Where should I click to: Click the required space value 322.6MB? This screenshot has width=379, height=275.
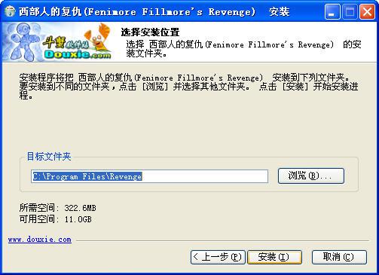(80, 208)
